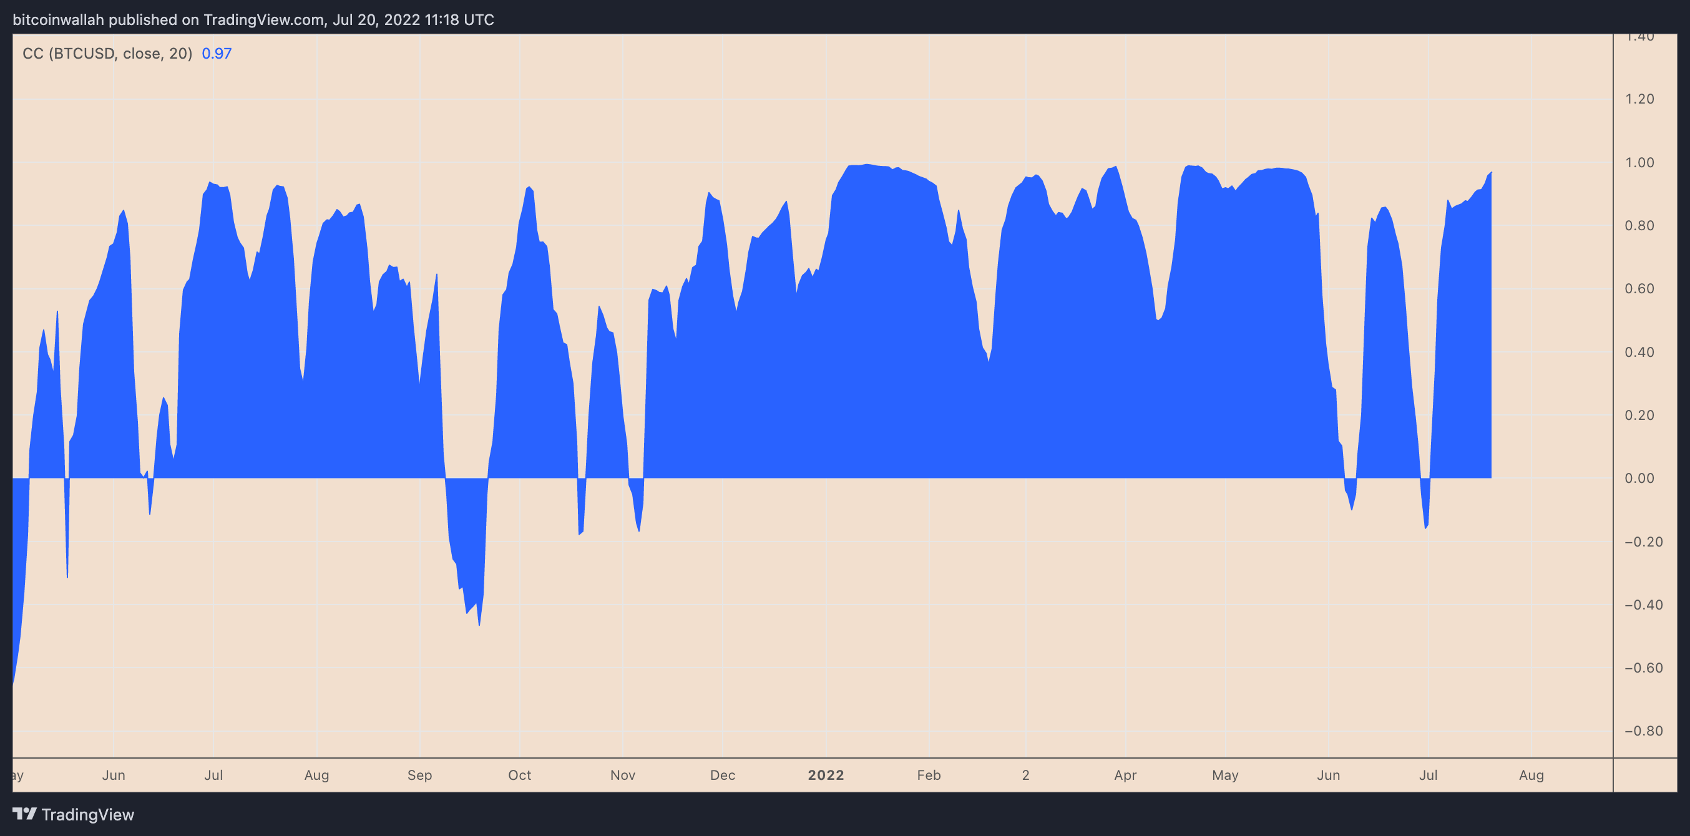
Task: Click the 1.20 level on price scale
Action: 1639,99
